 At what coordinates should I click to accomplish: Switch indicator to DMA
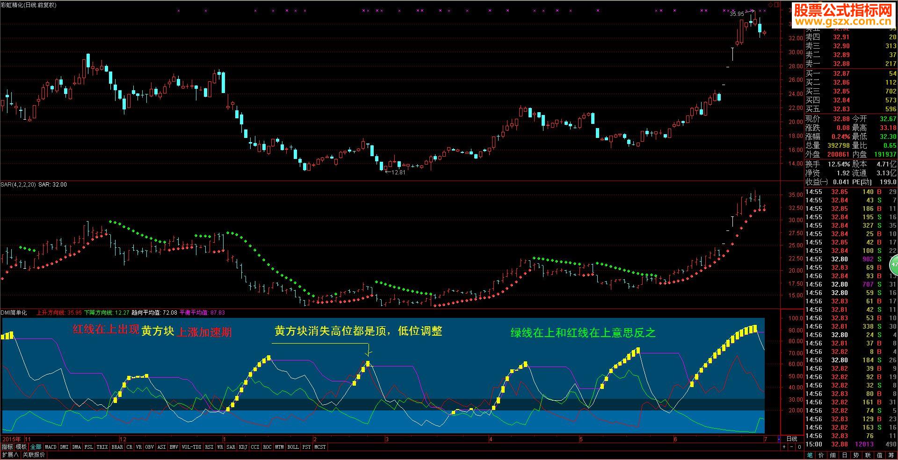pyautogui.click(x=76, y=447)
